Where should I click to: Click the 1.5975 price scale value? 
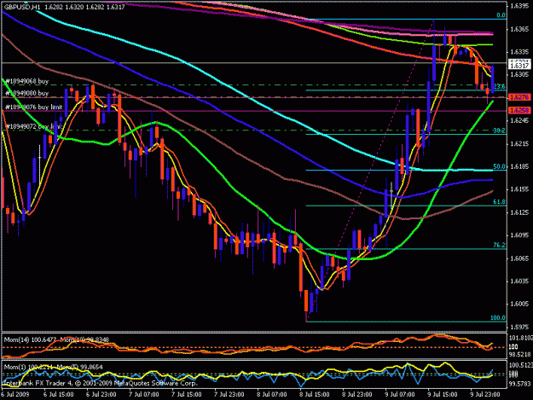pyautogui.click(x=519, y=328)
